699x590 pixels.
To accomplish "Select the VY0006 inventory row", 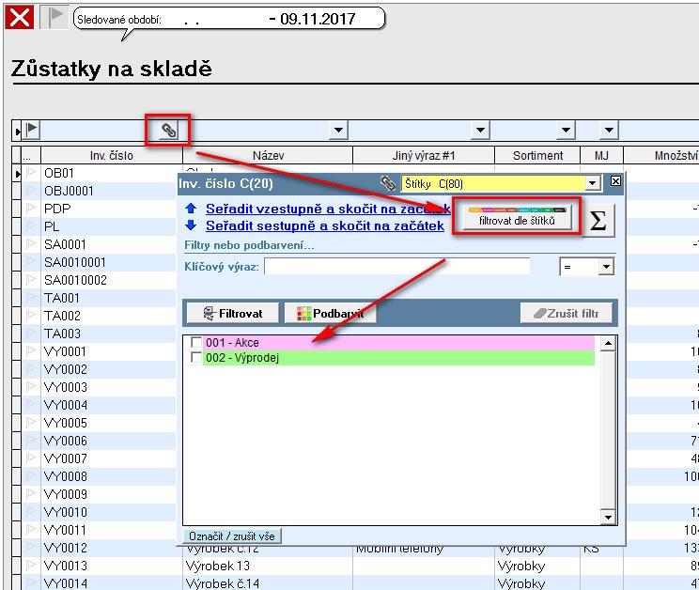I will pyautogui.click(x=108, y=441).
